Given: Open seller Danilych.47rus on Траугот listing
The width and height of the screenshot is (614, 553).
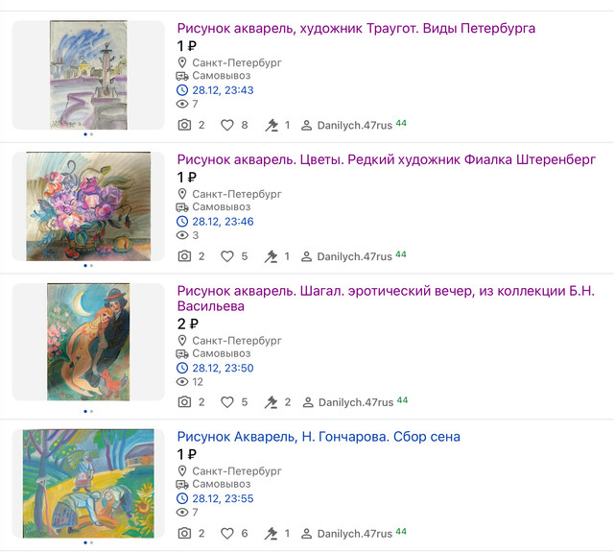Looking at the screenshot, I should click(x=355, y=126).
